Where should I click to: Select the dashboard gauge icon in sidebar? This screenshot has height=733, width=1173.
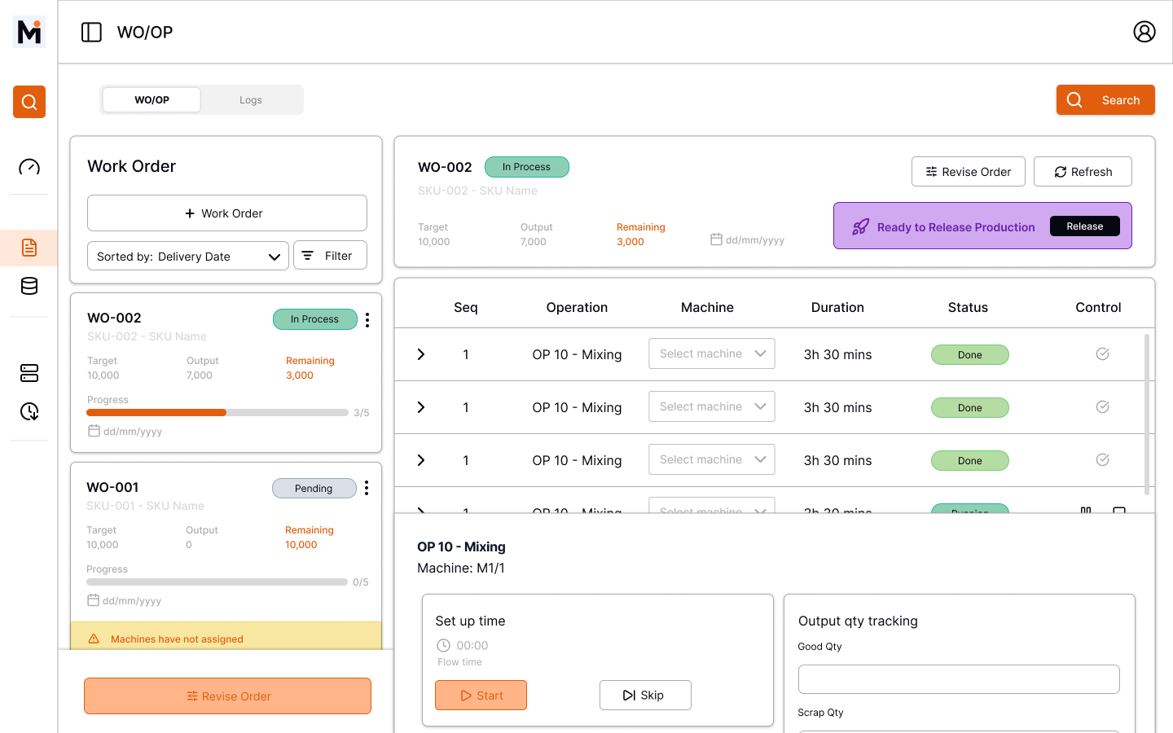(29, 166)
